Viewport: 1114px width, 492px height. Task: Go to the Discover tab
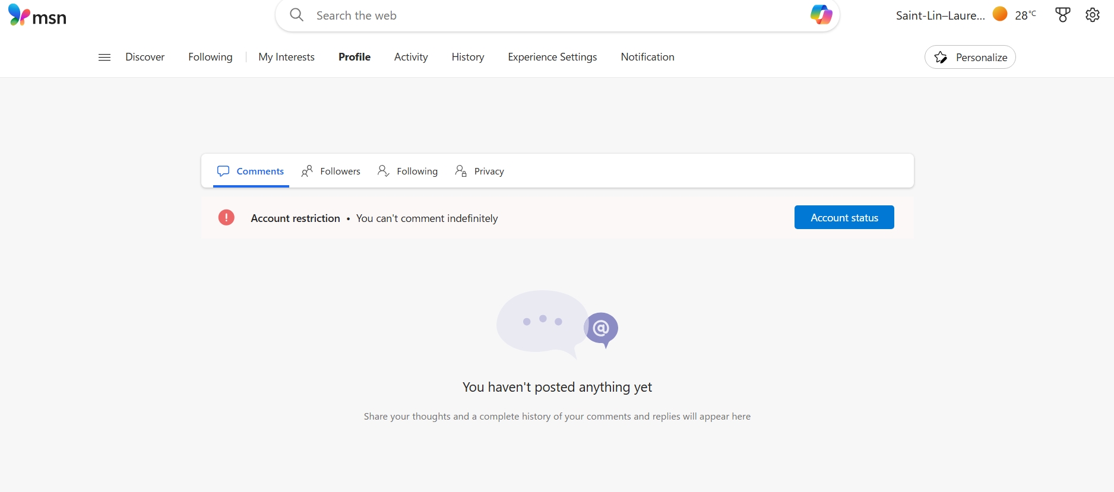pyautogui.click(x=145, y=57)
